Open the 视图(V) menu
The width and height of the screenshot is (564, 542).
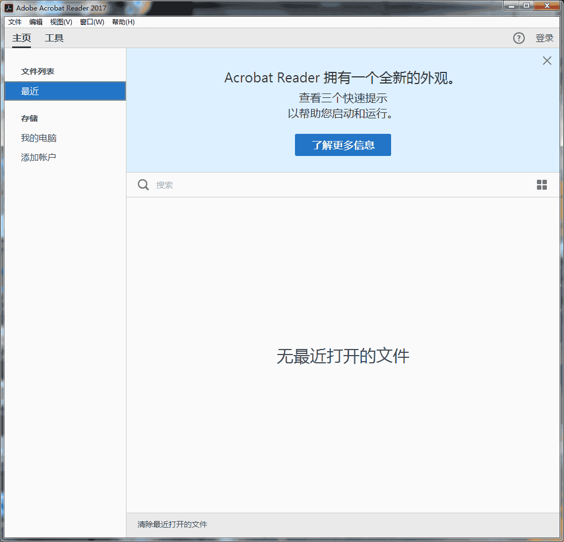pyautogui.click(x=61, y=22)
